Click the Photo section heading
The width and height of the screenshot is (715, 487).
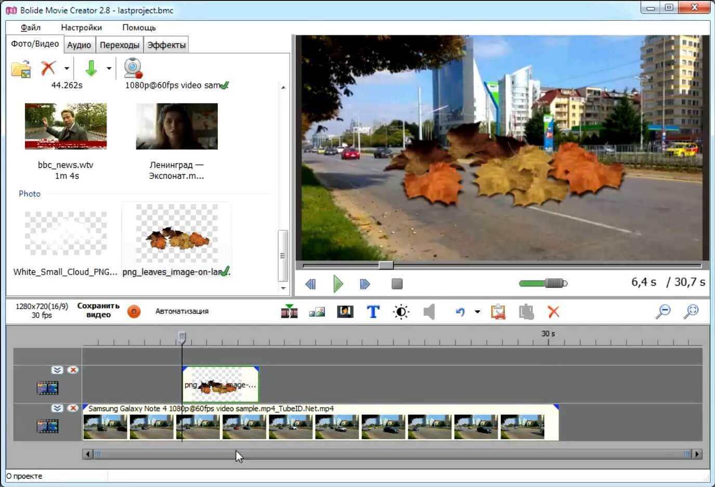coord(30,194)
